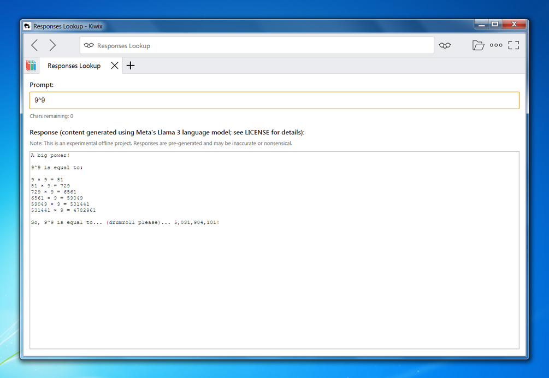Select the Responses Lookup tab
Image resolution: width=549 pixels, height=378 pixels.
tap(74, 66)
